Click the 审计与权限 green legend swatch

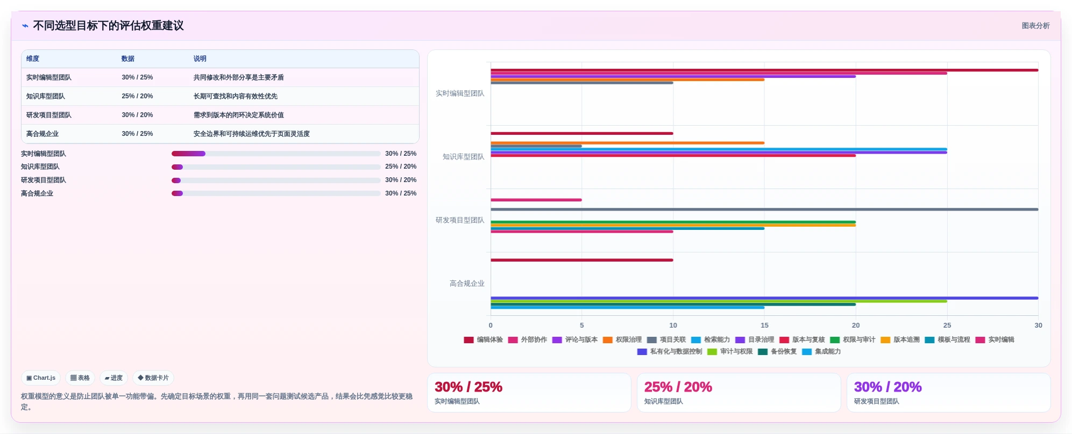point(712,352)
